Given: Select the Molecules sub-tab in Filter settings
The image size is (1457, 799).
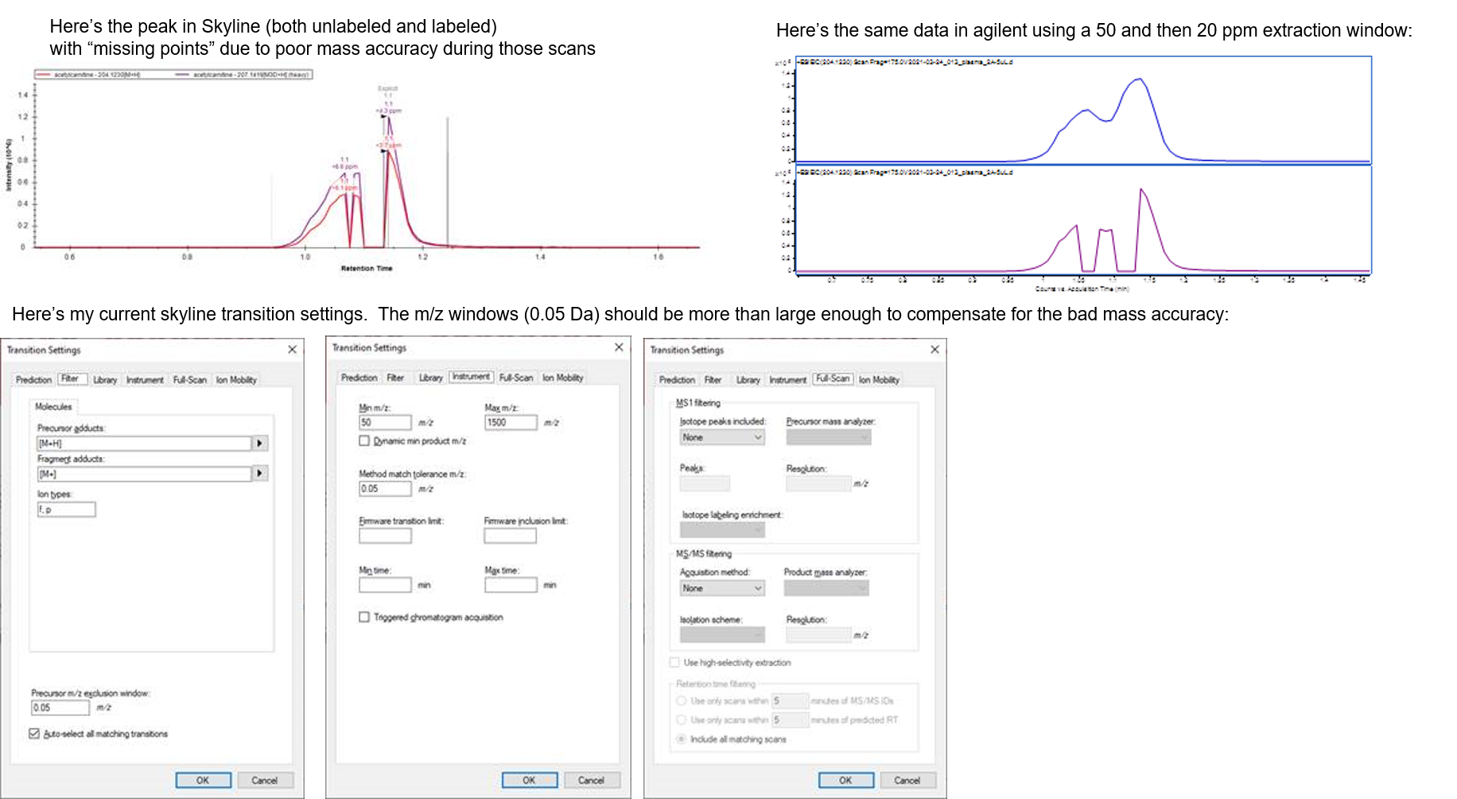Looking at the screenshot, I should tap(53, 406).
